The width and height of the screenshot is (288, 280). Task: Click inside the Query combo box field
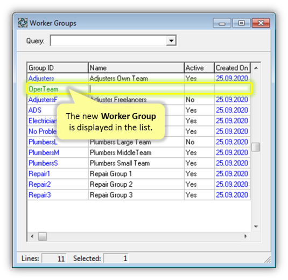tap(108, 40)
